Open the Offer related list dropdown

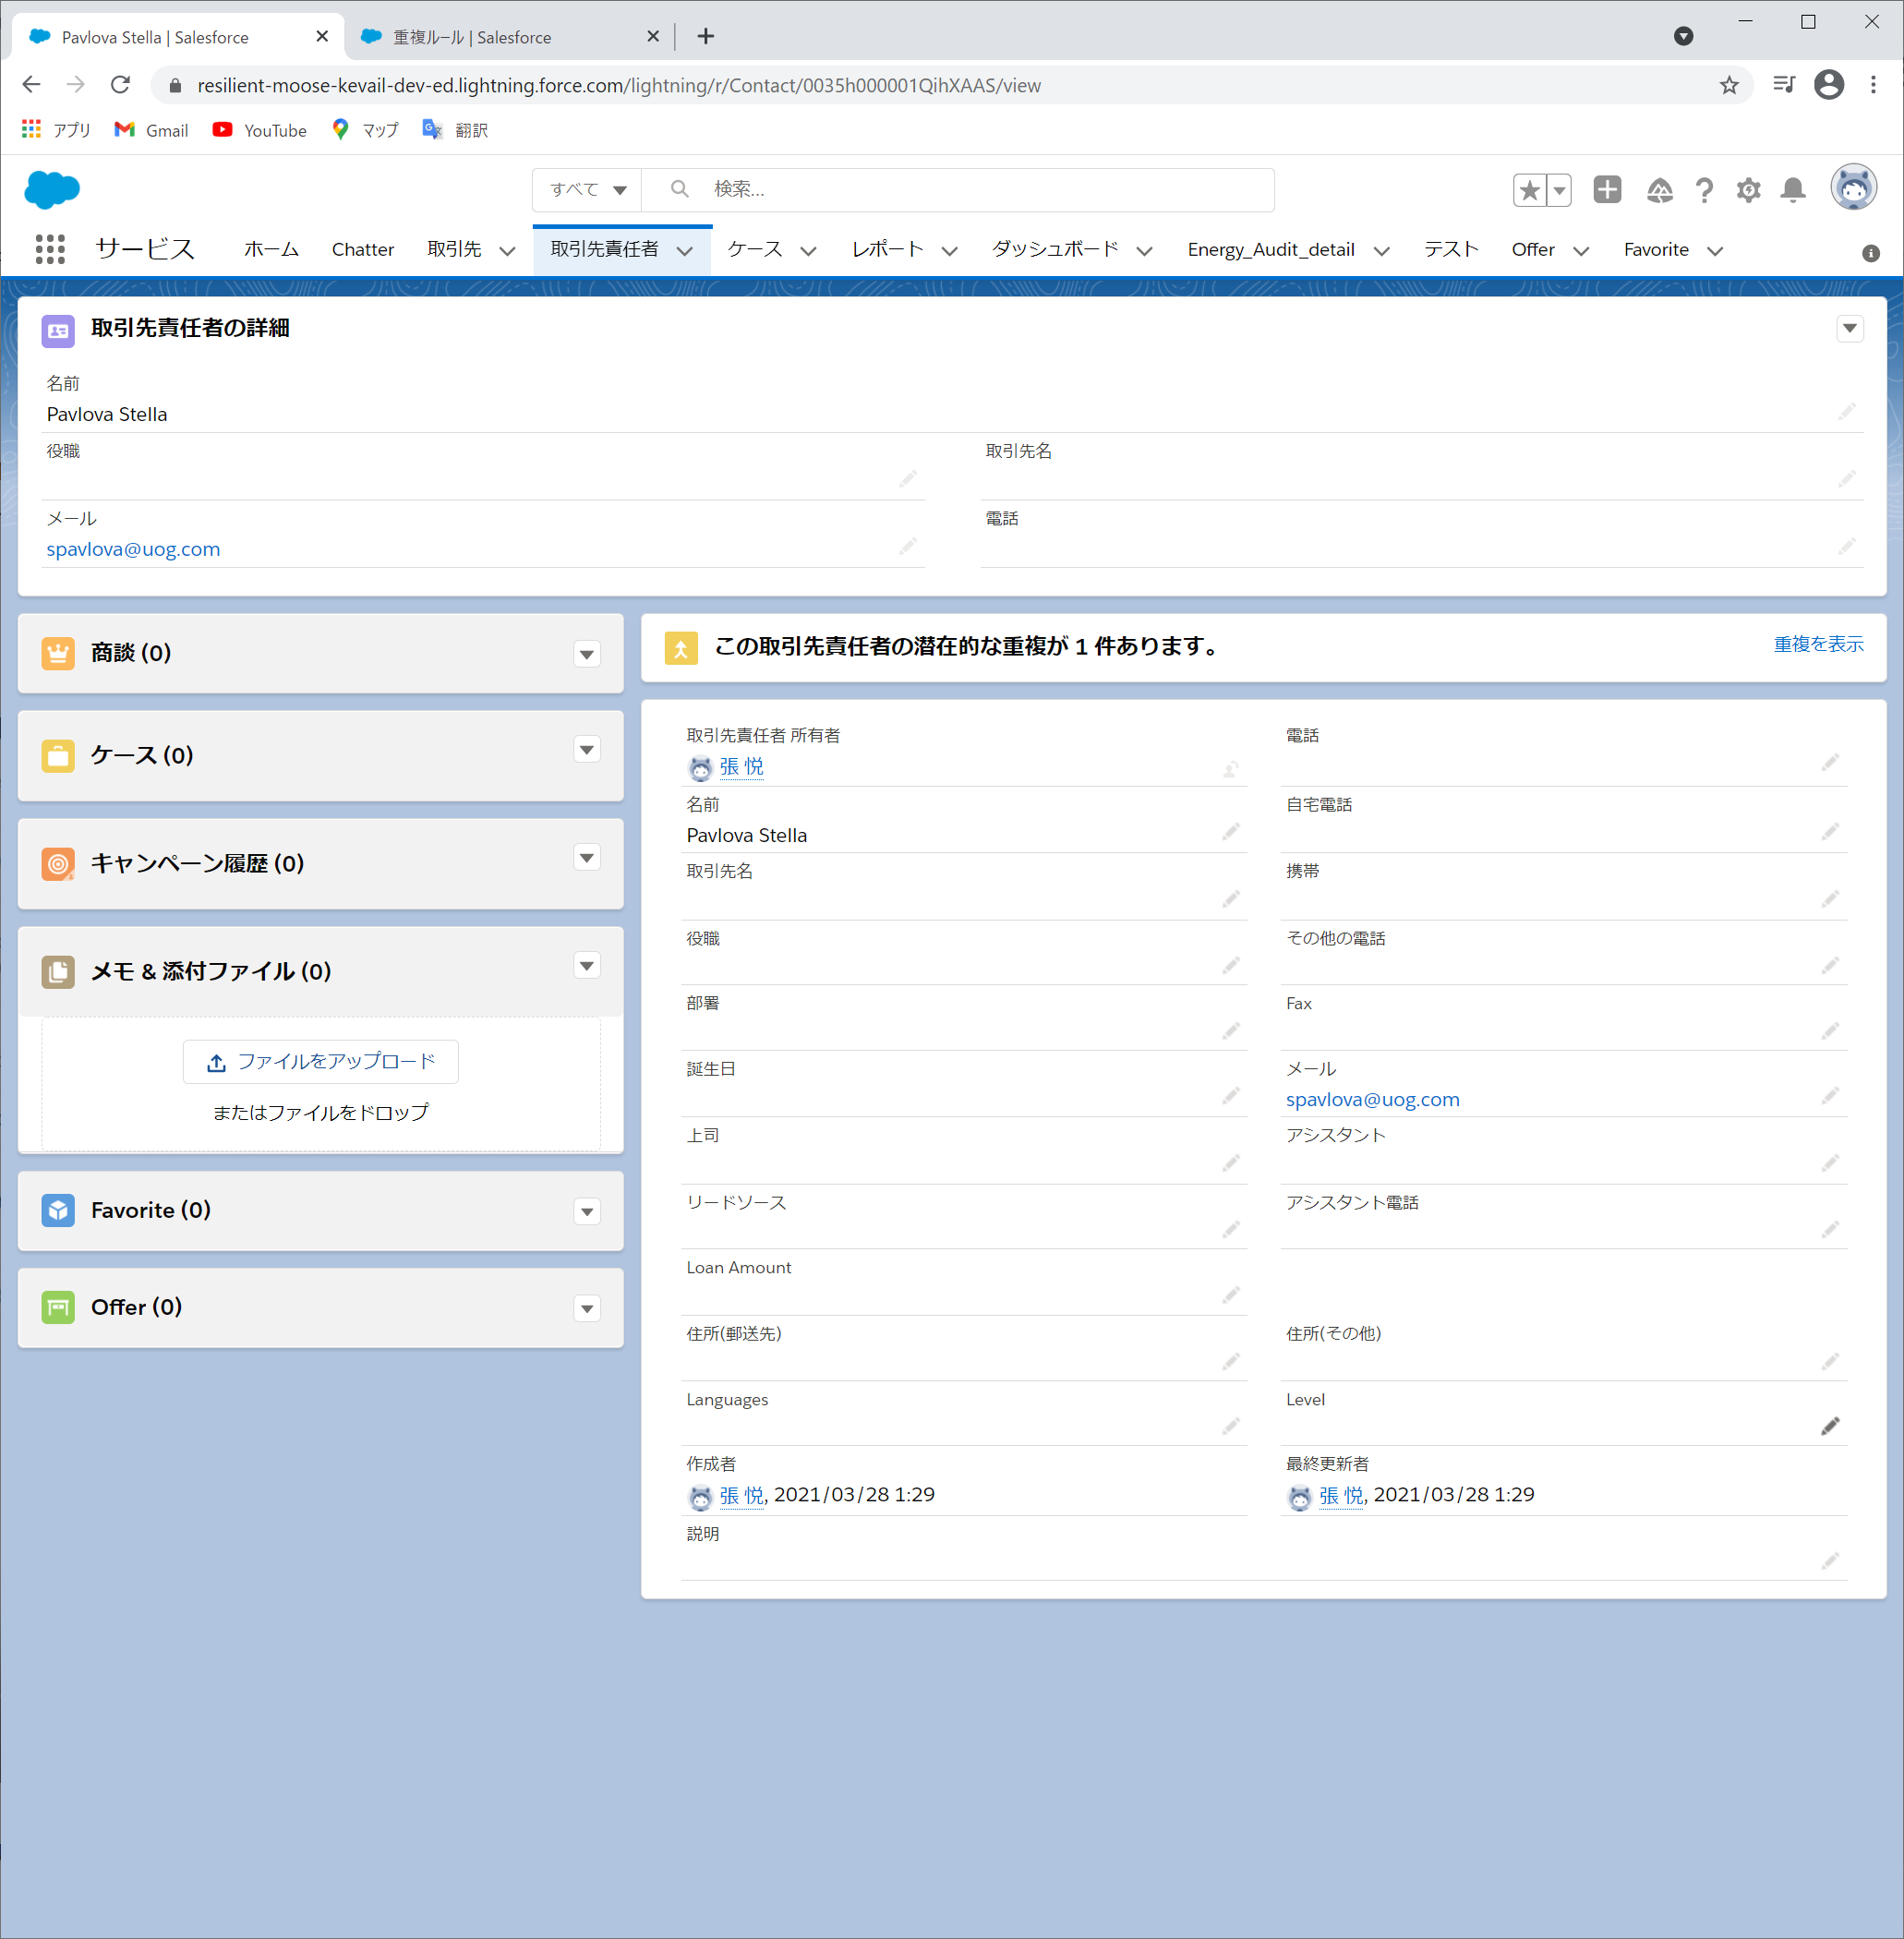587,1308
